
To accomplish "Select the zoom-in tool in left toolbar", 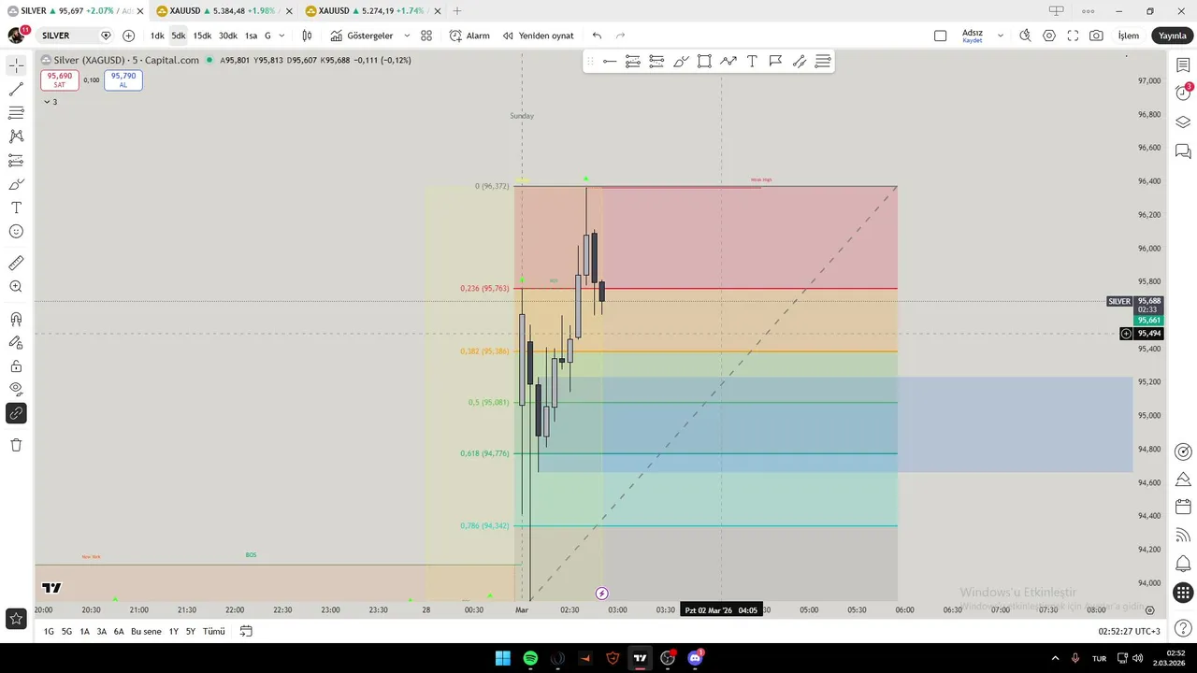I will point(16,287).
